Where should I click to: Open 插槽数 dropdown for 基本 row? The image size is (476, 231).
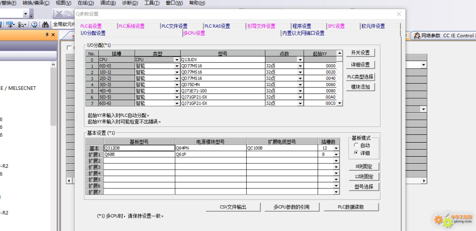click(336, 148)
